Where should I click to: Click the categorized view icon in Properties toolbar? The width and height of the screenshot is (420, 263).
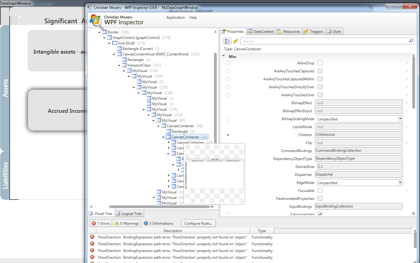coord(227,41)
